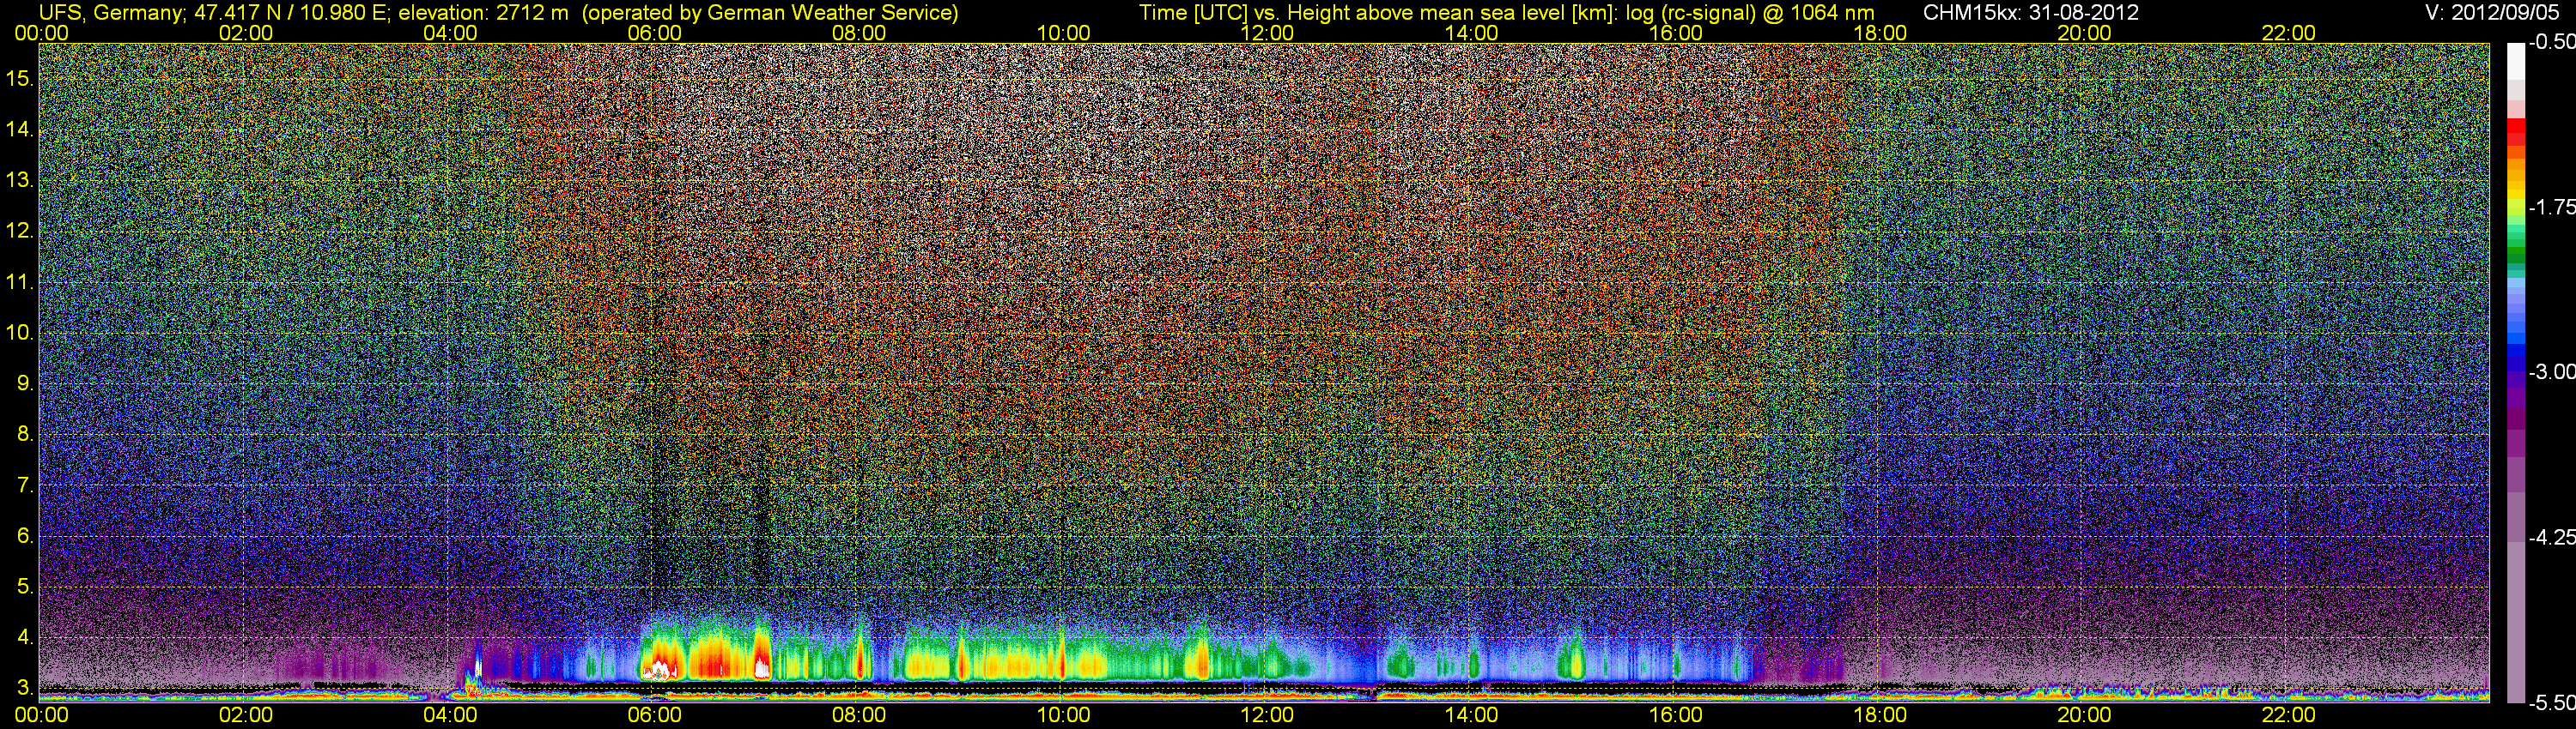
Task: Click '(operated by German Weather Service)' text
Action: [770, 12]
